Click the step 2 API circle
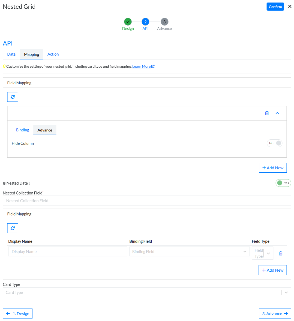The image size is (294, 321). [x=145, y=22]
